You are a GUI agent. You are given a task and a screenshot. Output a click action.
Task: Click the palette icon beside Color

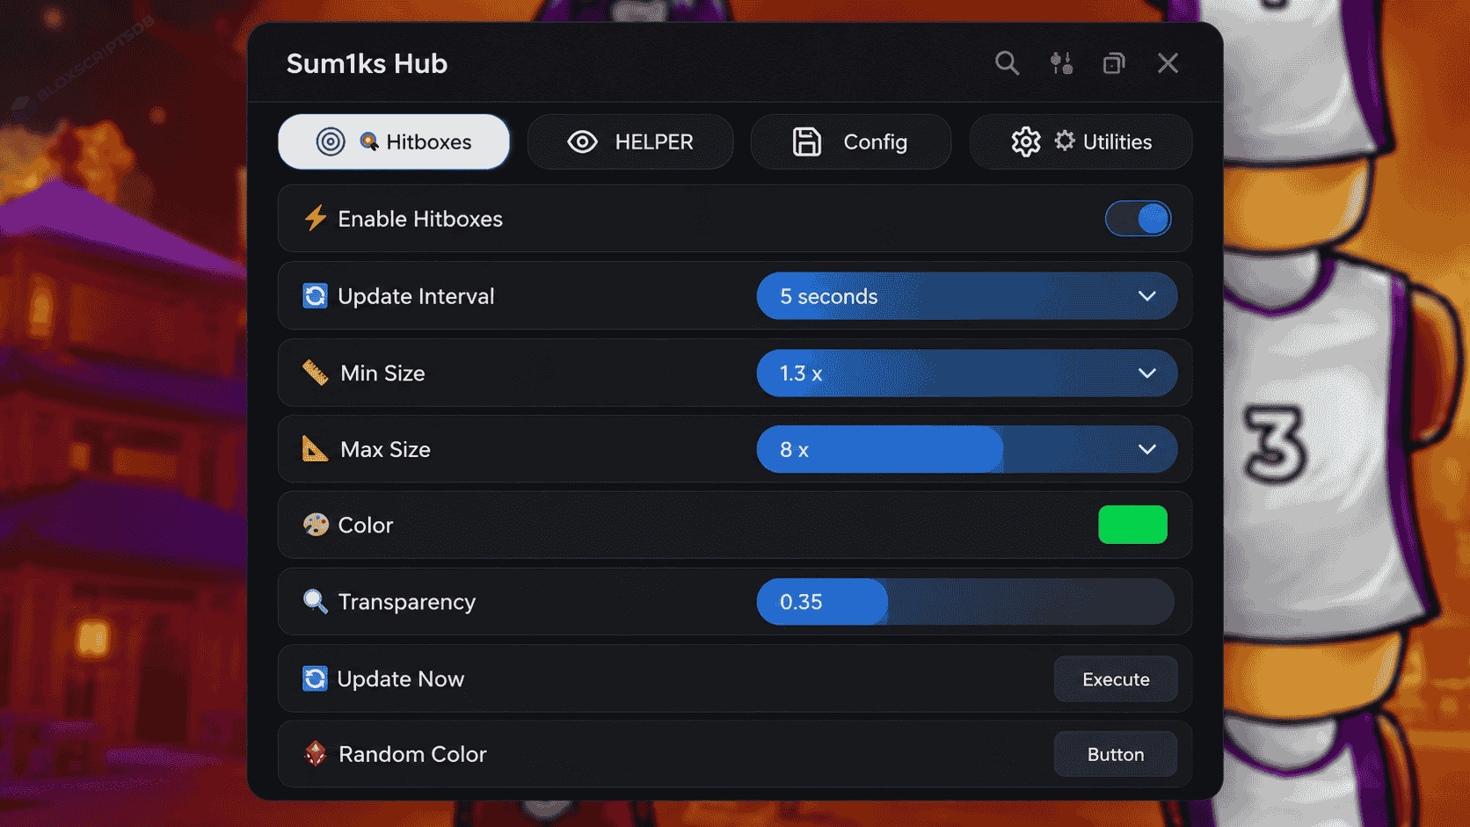pyautogui.click(x=316, y=525)
